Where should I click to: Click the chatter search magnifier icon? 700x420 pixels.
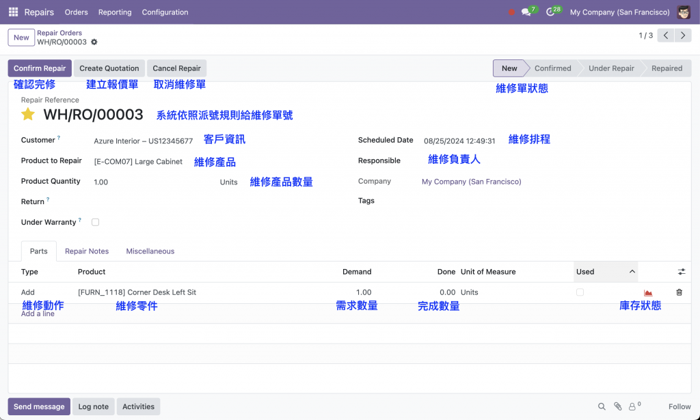pyautogui.click(x=602, y=406)
